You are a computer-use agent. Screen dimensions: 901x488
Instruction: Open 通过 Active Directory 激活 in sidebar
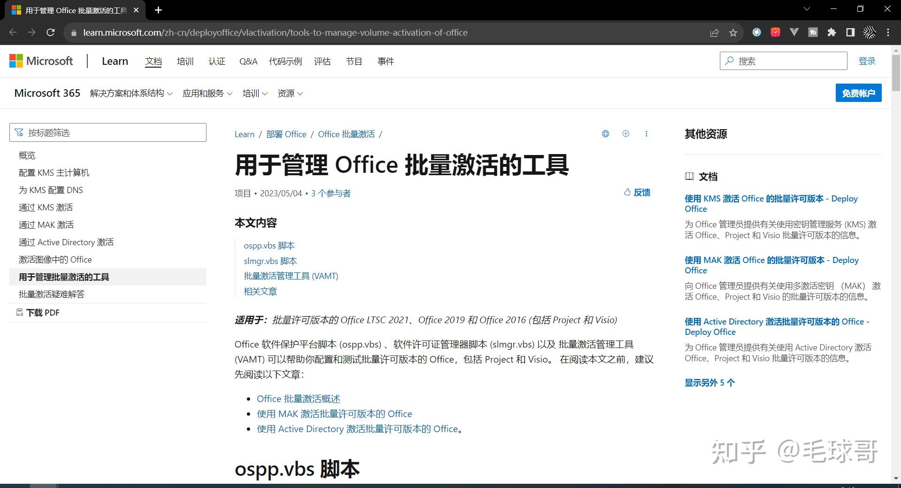pyautogui.click(x=66, y=242)
